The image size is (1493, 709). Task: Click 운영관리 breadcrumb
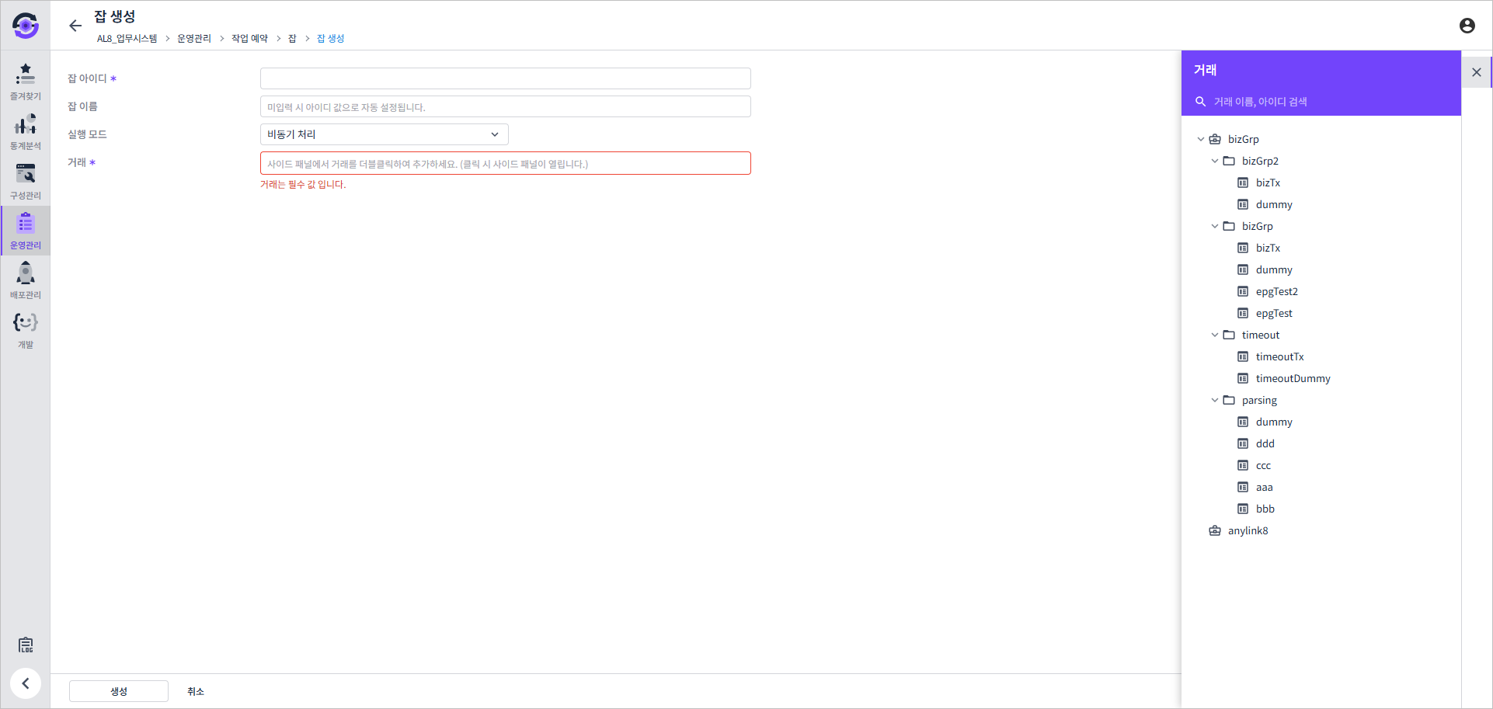coord(194,38)
